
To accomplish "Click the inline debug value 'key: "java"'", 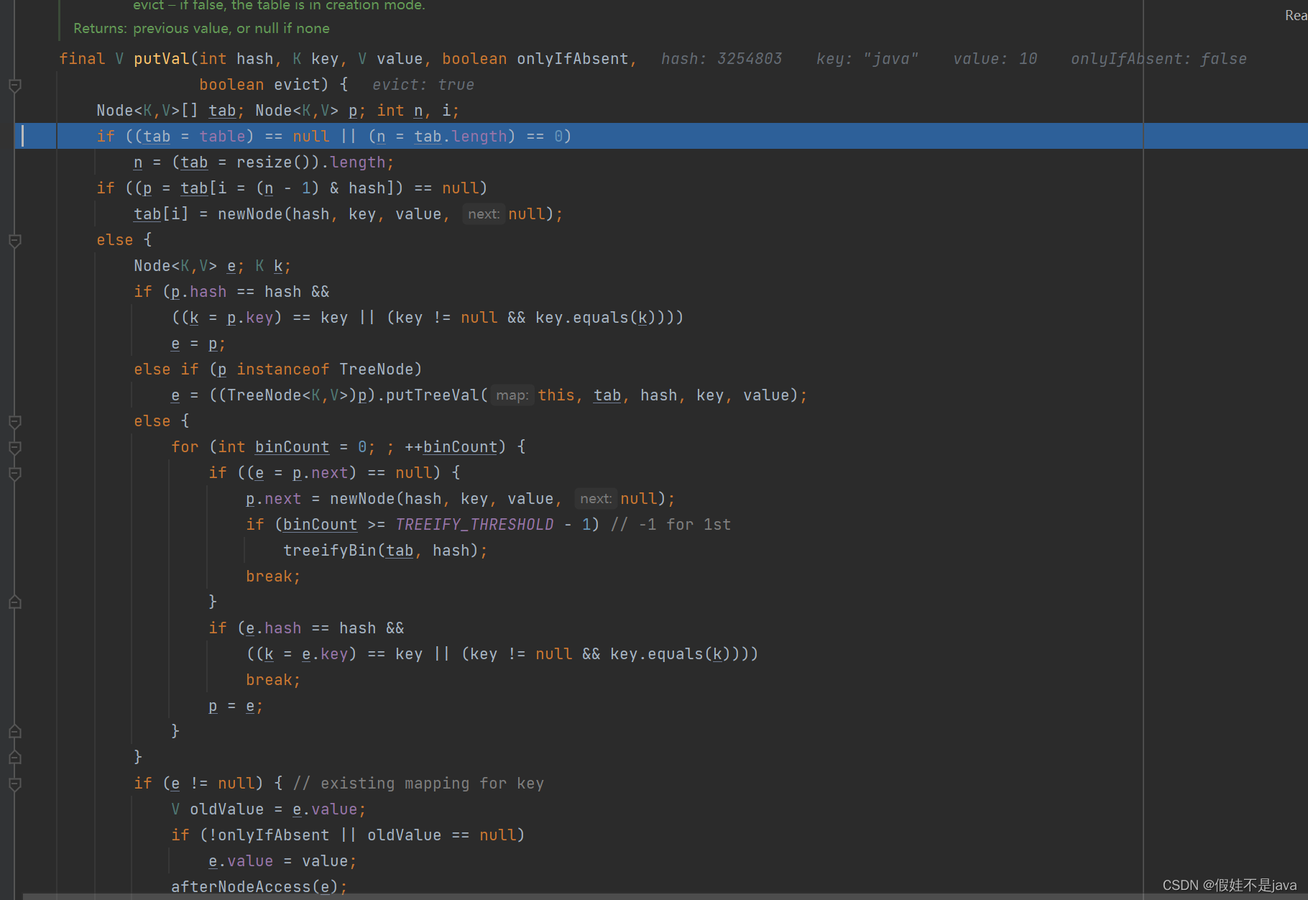I will click(x=867, y=59).
